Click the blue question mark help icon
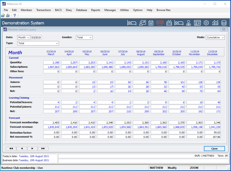The height and width of the screenshot is (171, 231). 14,16
